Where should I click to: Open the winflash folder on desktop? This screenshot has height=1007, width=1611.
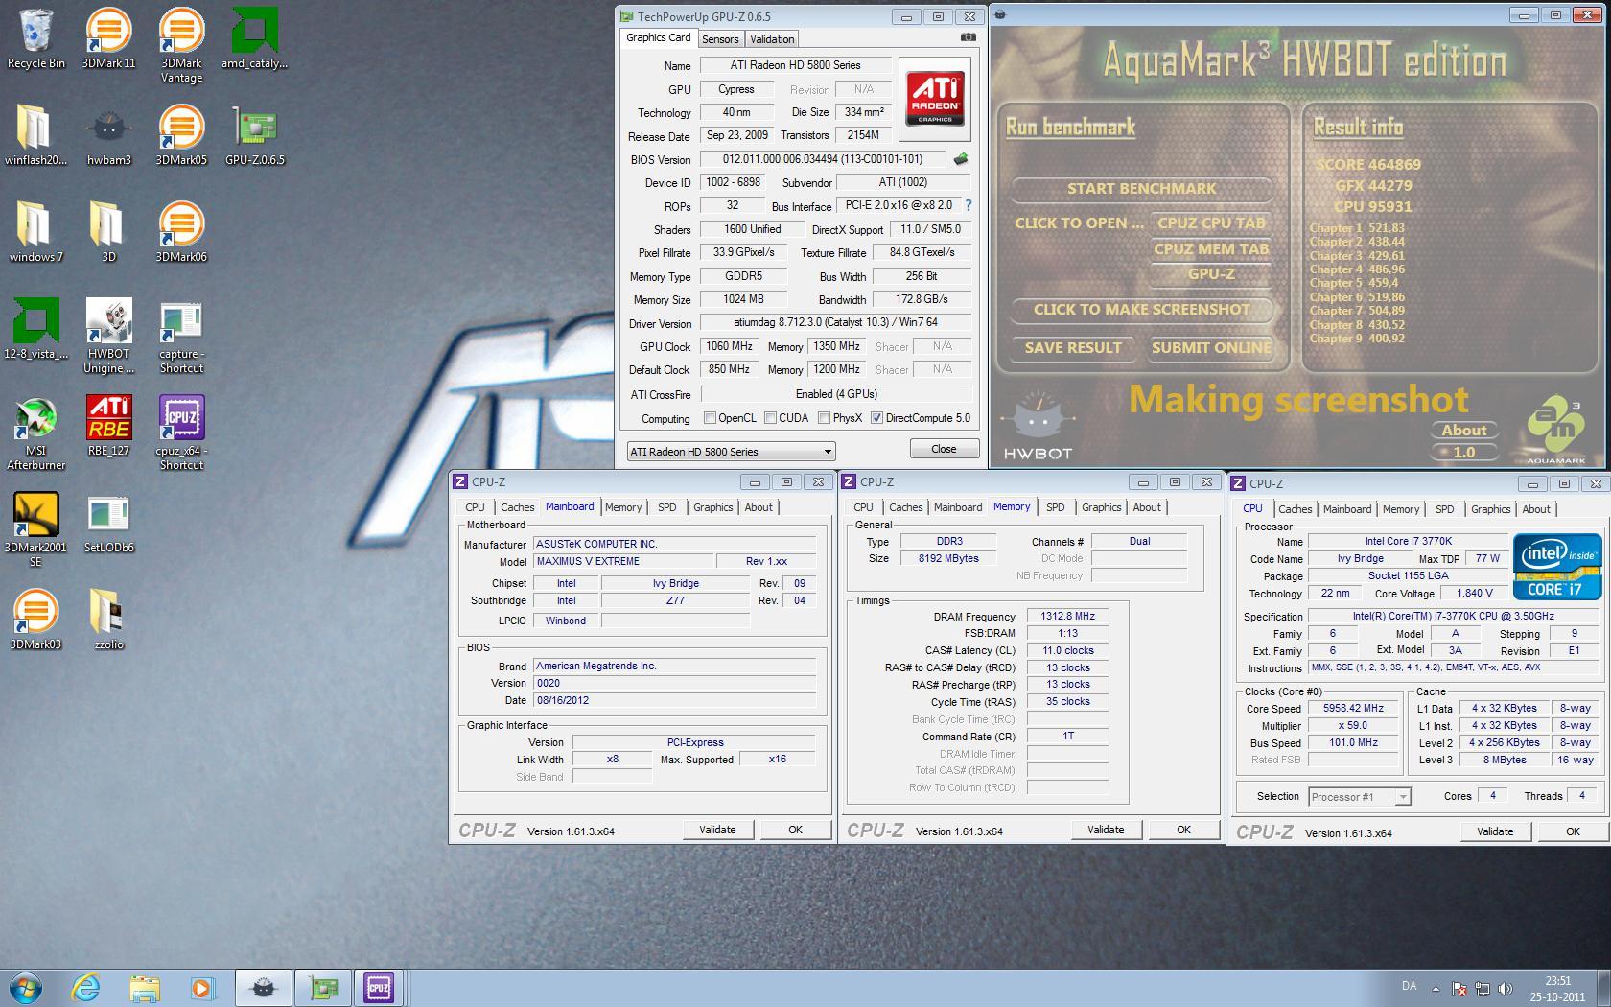[36, 135]
